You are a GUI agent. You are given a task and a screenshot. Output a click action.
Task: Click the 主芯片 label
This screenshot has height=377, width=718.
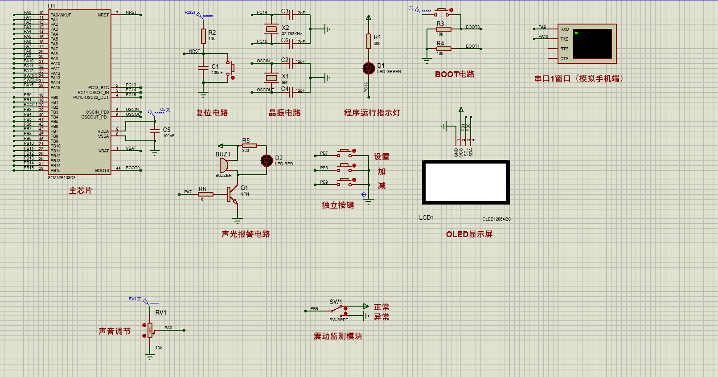click(x=81, y=190)
